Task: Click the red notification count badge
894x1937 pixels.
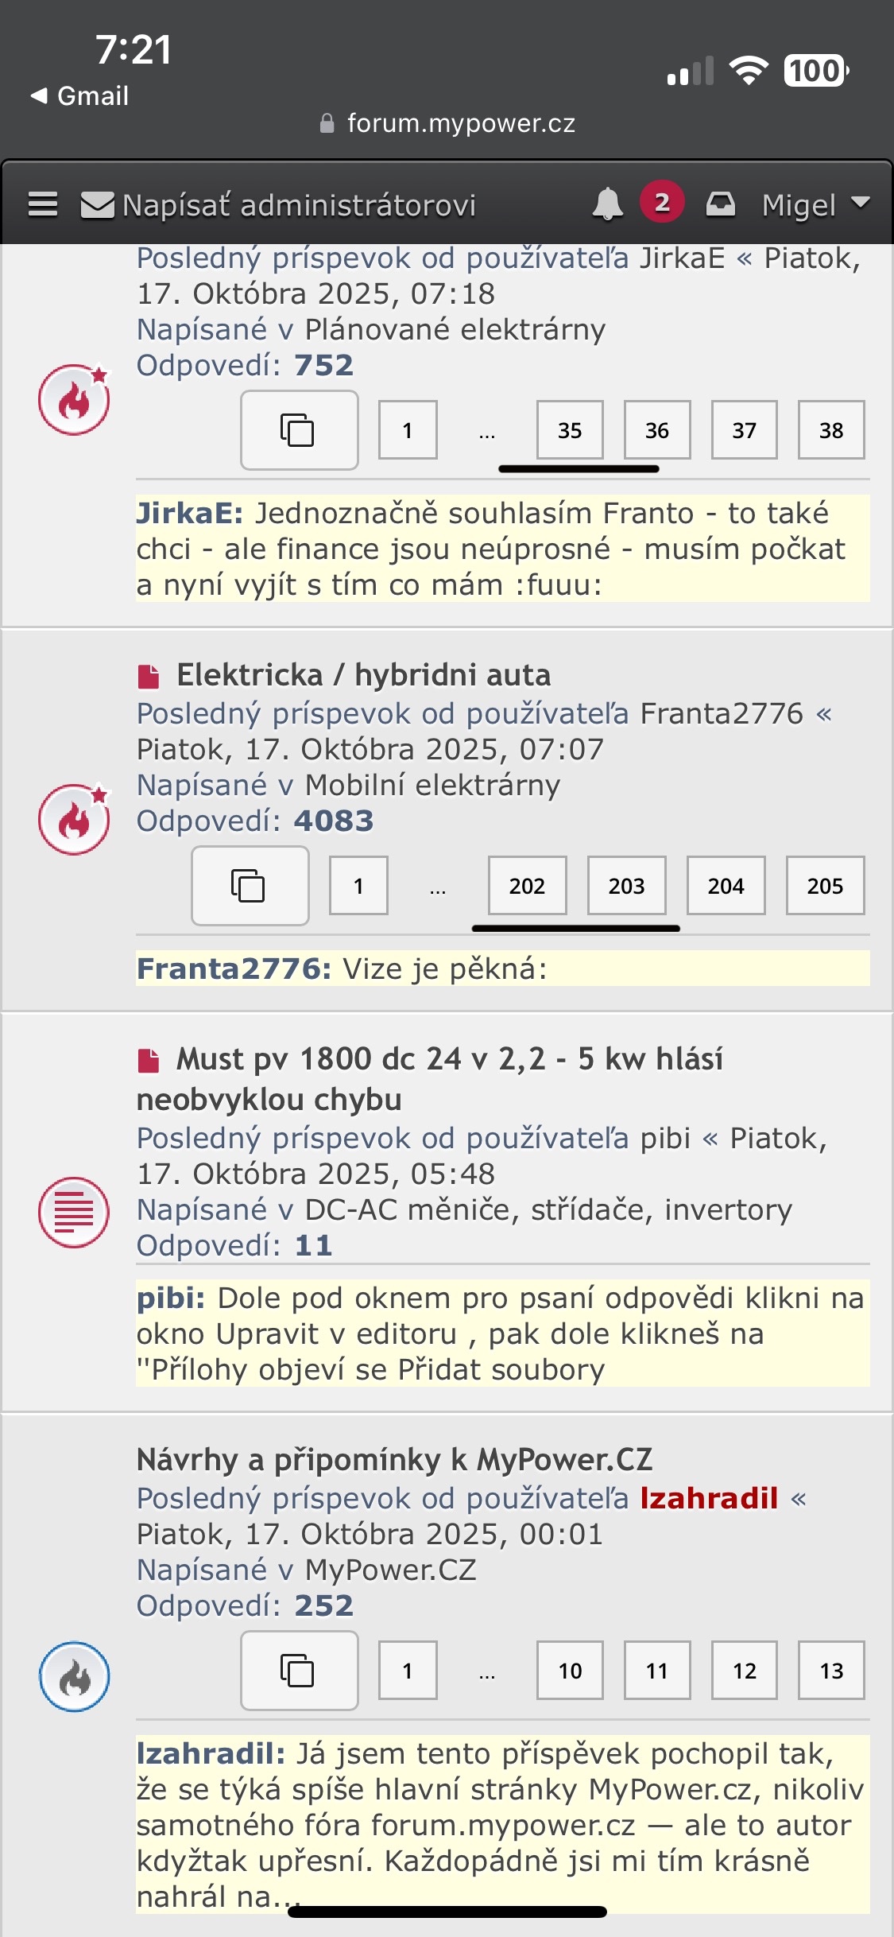Action: (x=661, y=203)
